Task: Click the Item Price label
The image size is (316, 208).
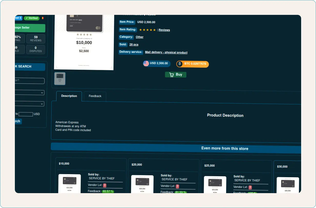Action: [127, 22]
